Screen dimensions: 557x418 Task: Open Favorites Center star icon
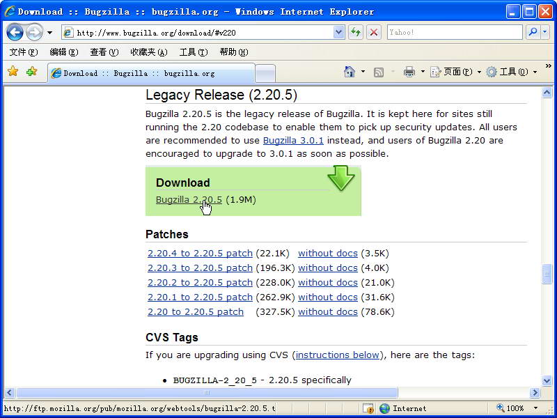(13, 72)
